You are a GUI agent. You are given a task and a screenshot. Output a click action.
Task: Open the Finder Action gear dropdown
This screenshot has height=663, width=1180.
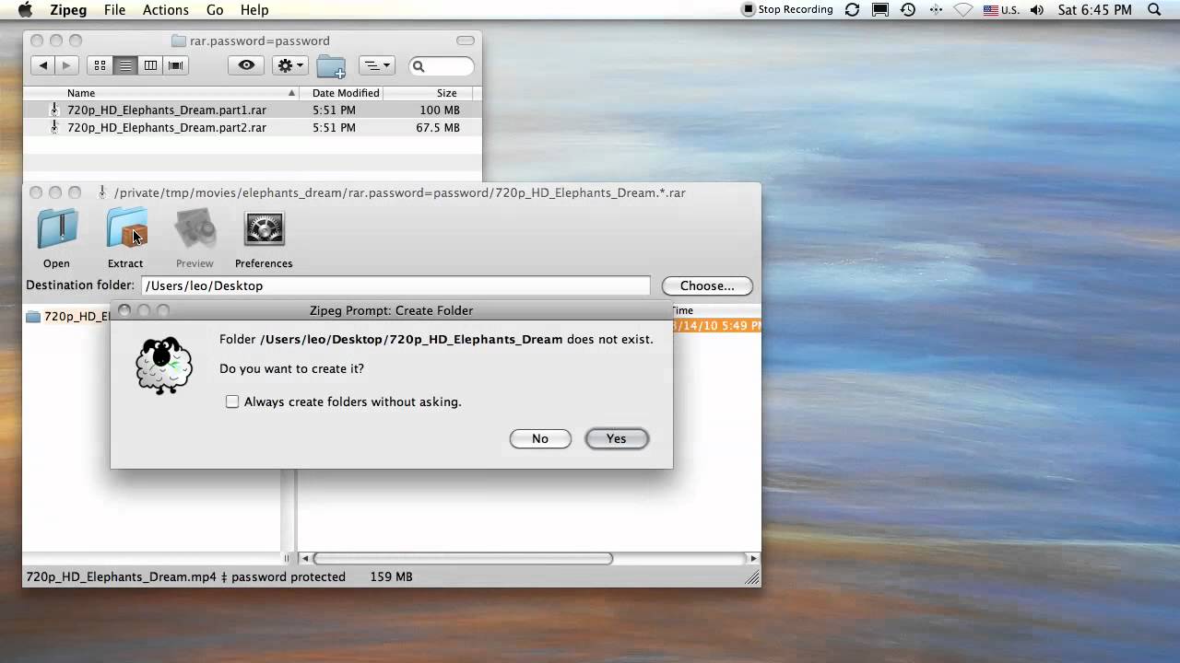[x=290, y=65]
